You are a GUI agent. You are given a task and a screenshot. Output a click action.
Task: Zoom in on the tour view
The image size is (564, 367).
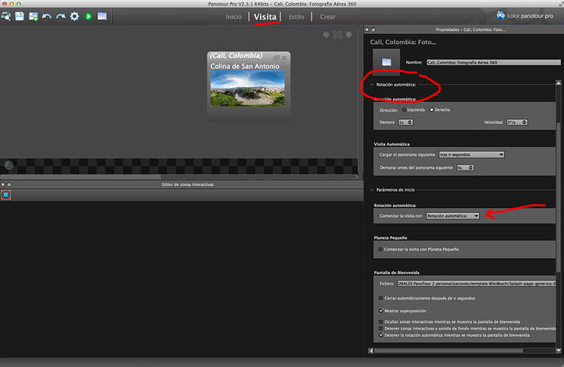pos(348,34)
